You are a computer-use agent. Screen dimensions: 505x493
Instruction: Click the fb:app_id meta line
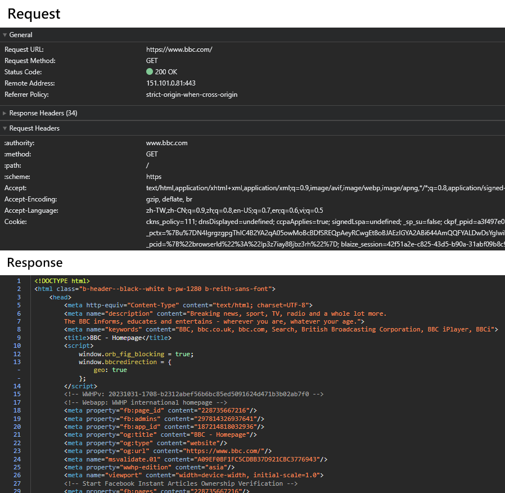(x=164, y=427)
